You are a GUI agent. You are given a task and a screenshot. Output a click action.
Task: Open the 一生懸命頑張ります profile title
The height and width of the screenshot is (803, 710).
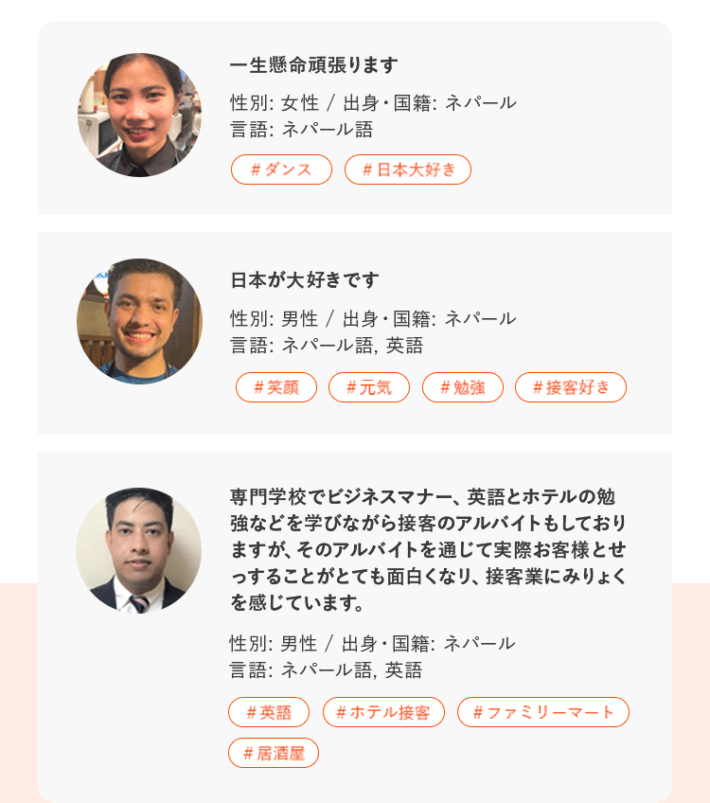(x=314, y=65)
